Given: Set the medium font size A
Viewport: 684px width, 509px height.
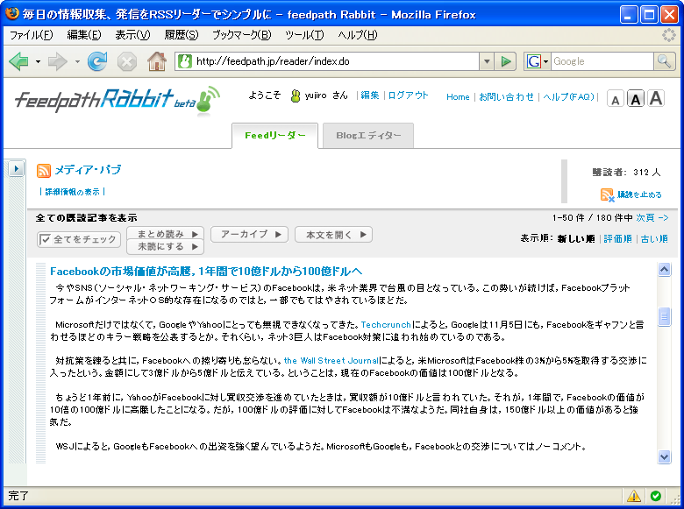Looking at the screenshot, I should 636,99.
